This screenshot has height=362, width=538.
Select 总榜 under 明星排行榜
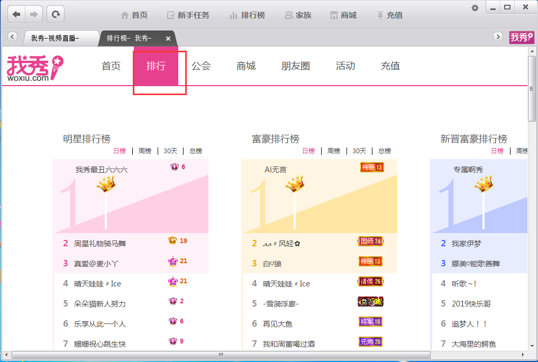pyautogui.click(x=196, y=151)
